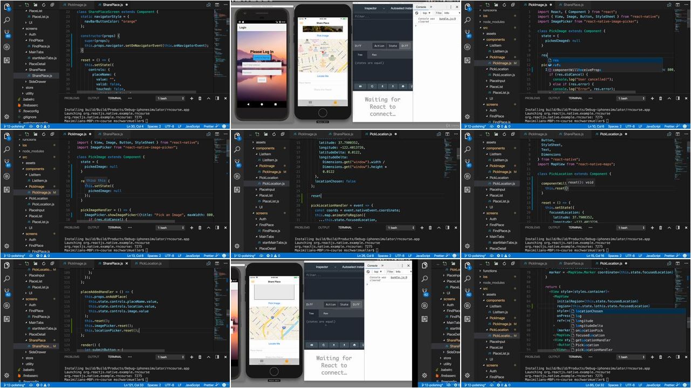The width and height of the screenshot is (691, 388).
Task: Tap Android emulator back triangle button
Action: click(249, 103)
